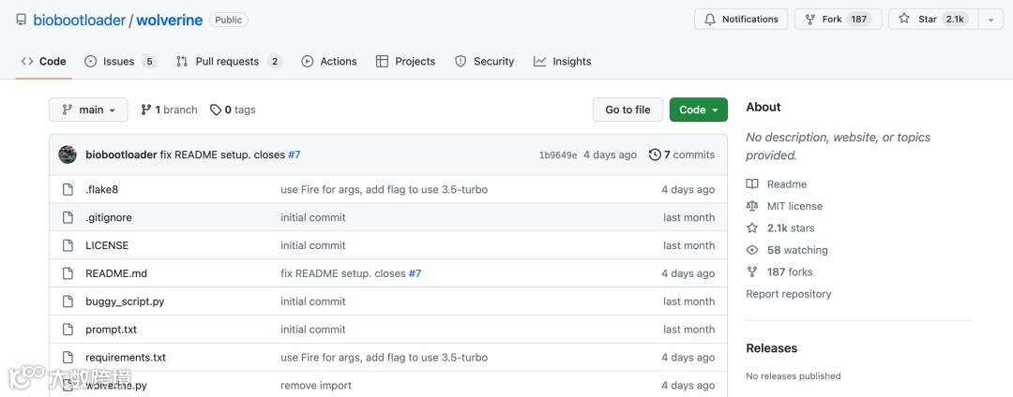This screenshot has width=1013, height=397.
Task: Click the Report repository link
Action: point(789,294)
